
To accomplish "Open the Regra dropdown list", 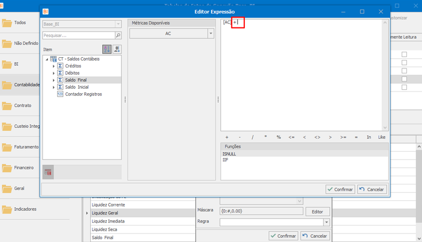I will point(326,222).
